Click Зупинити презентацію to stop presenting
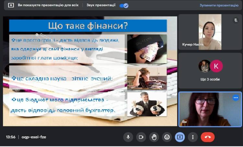The height and width of the screenshot is (147, 243). (219, 5)
